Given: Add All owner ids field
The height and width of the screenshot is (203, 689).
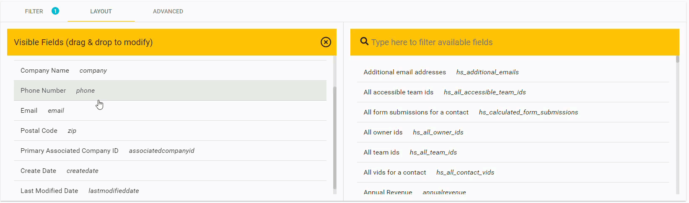Looking at the screenshot, I should pyautogui.click(x=513, y=132).
